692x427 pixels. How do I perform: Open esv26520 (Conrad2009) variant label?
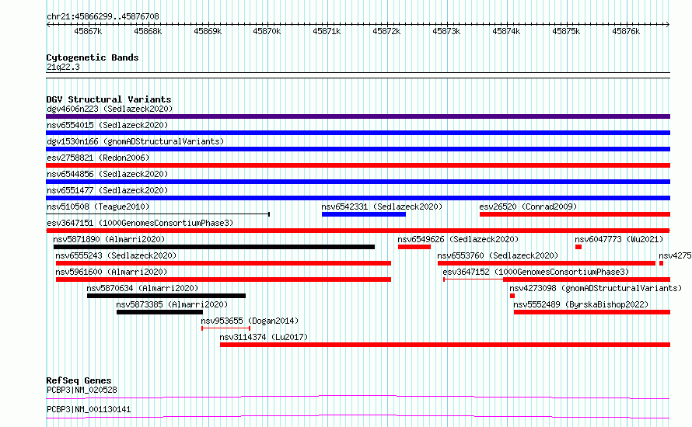point(528,207)
